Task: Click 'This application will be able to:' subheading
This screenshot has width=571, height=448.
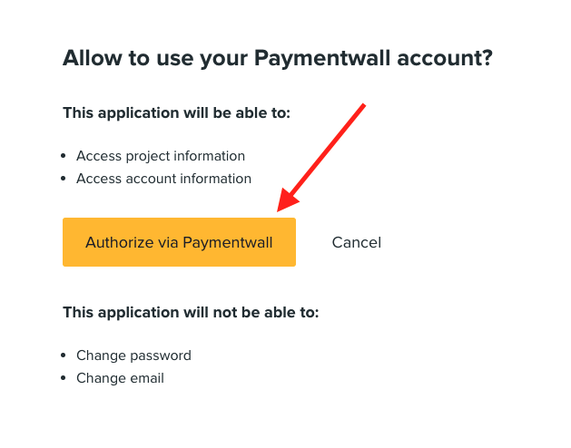Action: coord(177,112)
